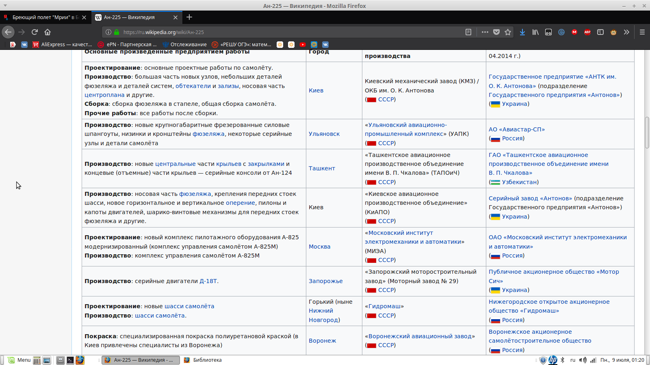Open the Firefox home page
The height and width of the screenshot is (365, 650).
(48, 32)
